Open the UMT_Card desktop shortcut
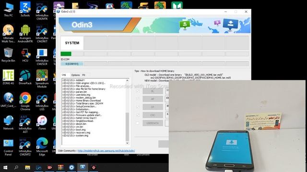This screenshot has width=307, height=172. coord(9,100)
